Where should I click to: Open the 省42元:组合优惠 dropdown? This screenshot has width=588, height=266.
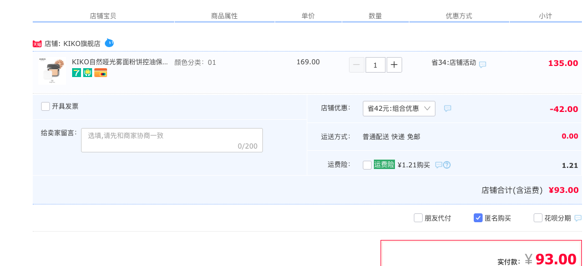pyautogui.click(x=399, y=109)
